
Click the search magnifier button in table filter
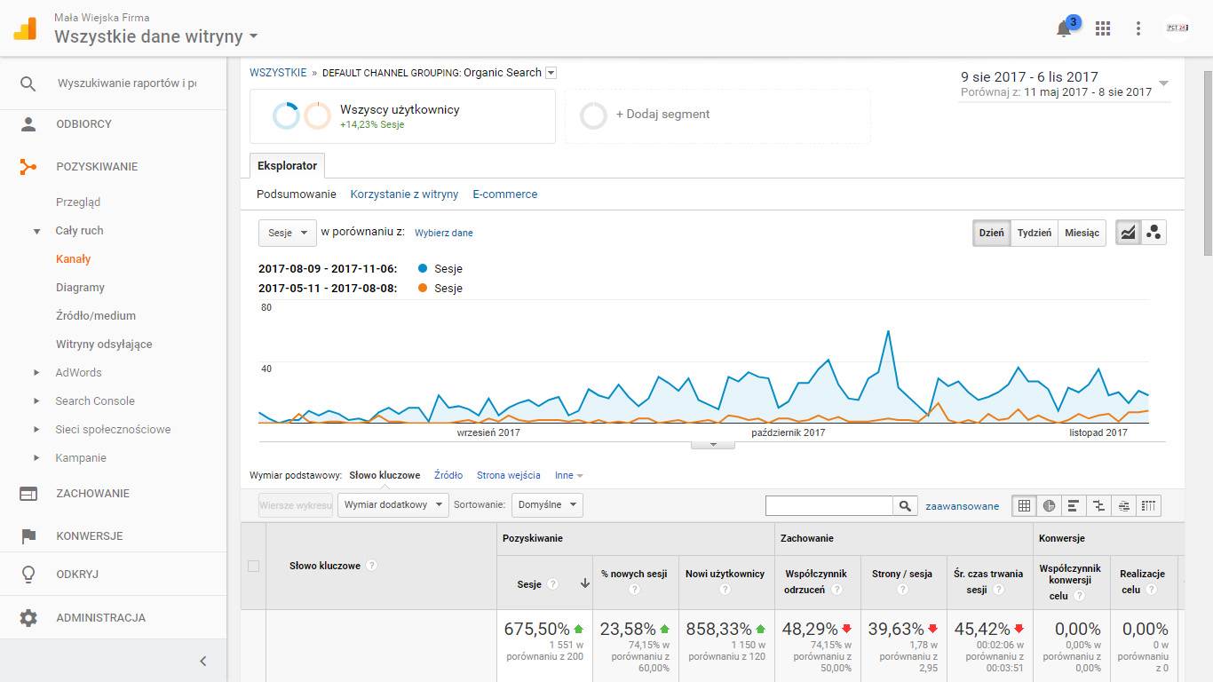pos(904,506)
